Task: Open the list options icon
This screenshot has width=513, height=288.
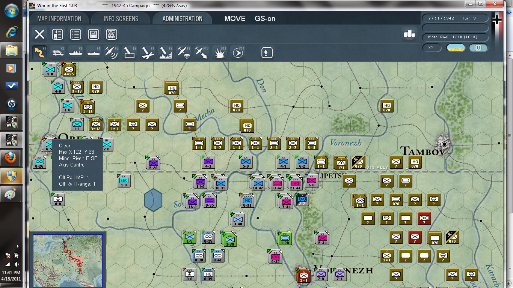Action: 75,34
